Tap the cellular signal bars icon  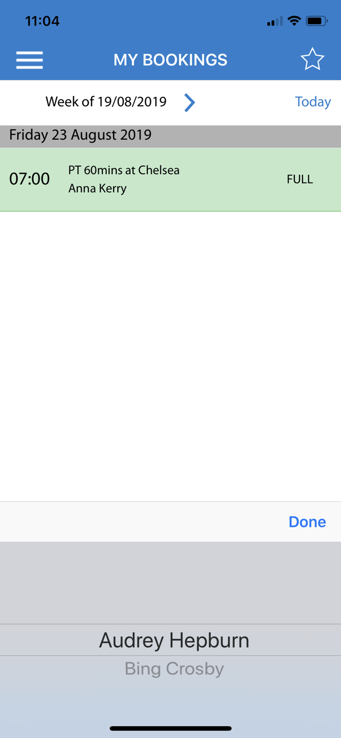pyautogui.click(x=275, y=22)
